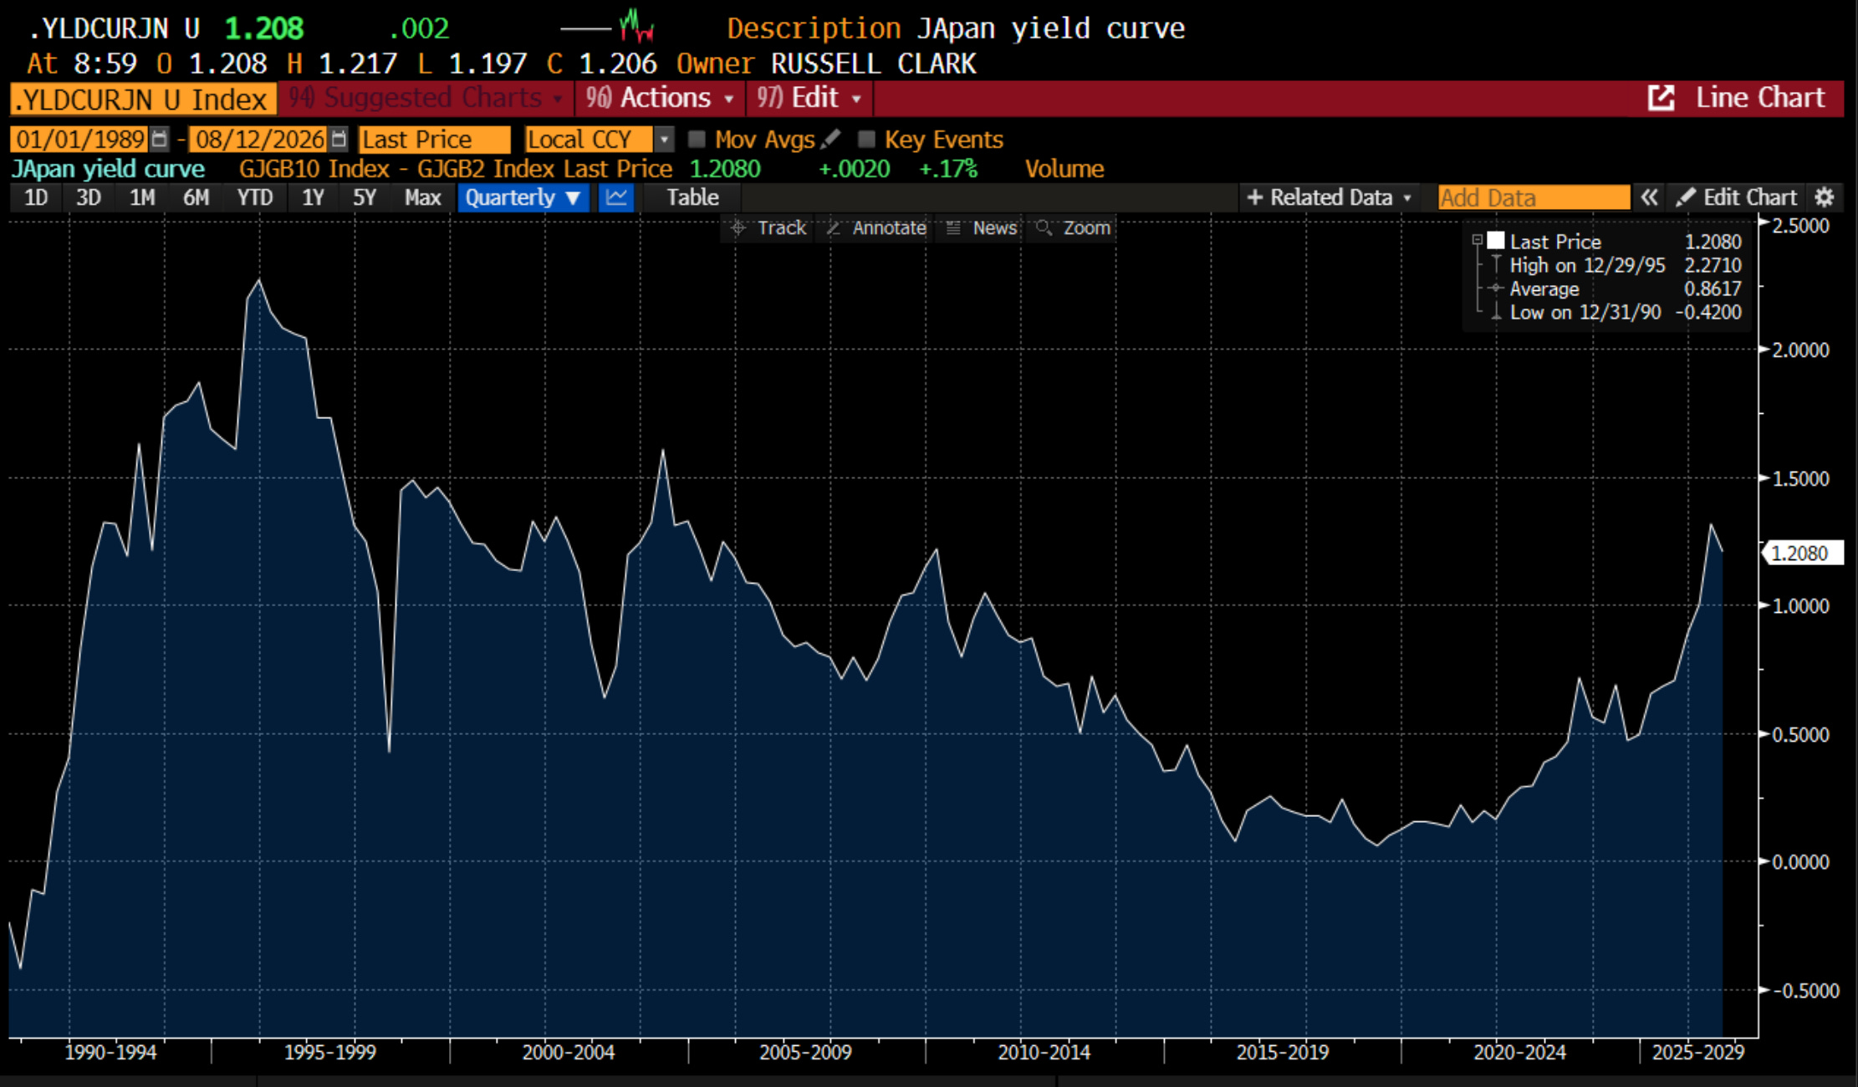
Task: Click the 'GJGB10 Index - GJGB2 Index' formula label
Action: tap(398, 169)
